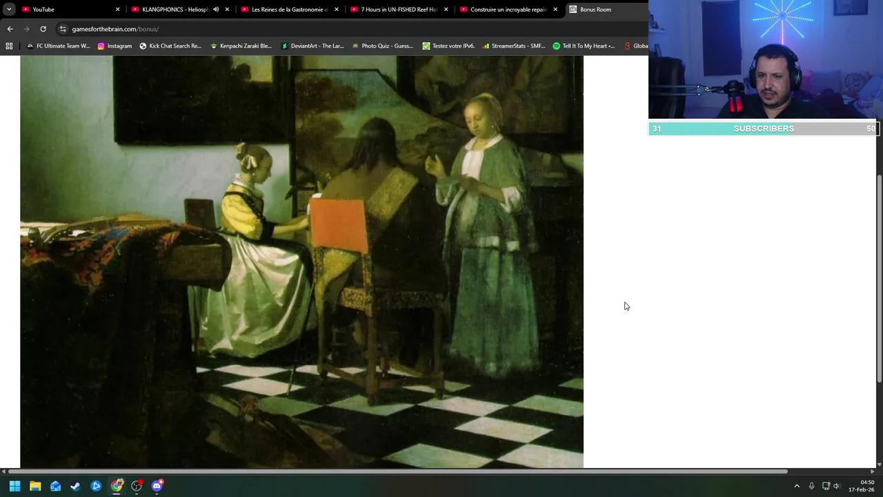Close the Les Reines de la Gastronomie tab
Viewport: 883px width, 497px height.
pos(337,10)
